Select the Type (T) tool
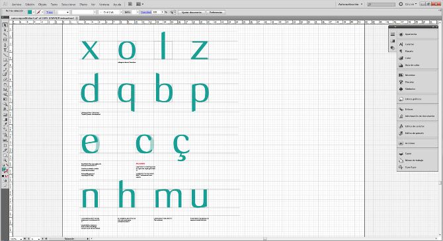This screenshot has width=443, height=241. point(5,50)
